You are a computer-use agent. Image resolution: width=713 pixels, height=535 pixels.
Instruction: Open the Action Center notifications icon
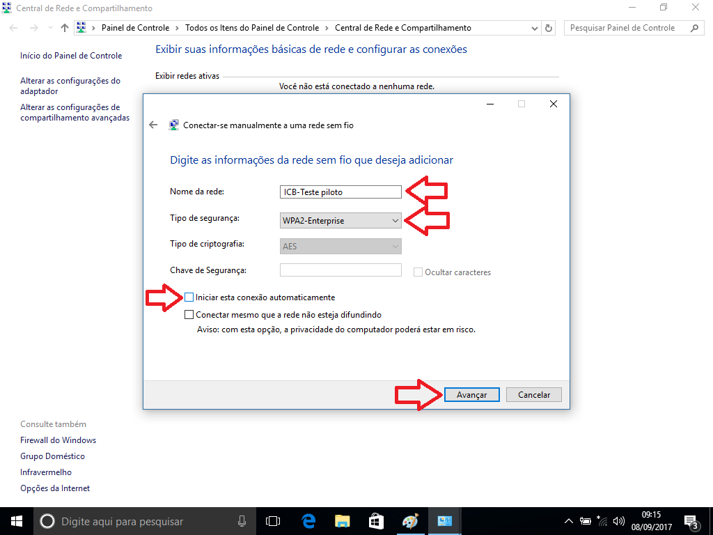691,521
